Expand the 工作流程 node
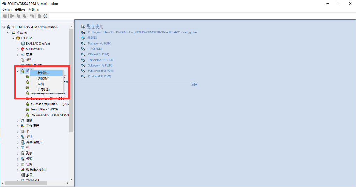The height and width of the screenshot is (187, 356). [x=18, y=126]
